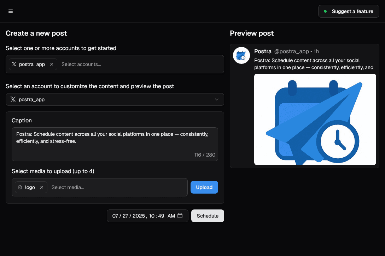Click the Postra name in preview post

pyautogui.click(x=263, y=51)
